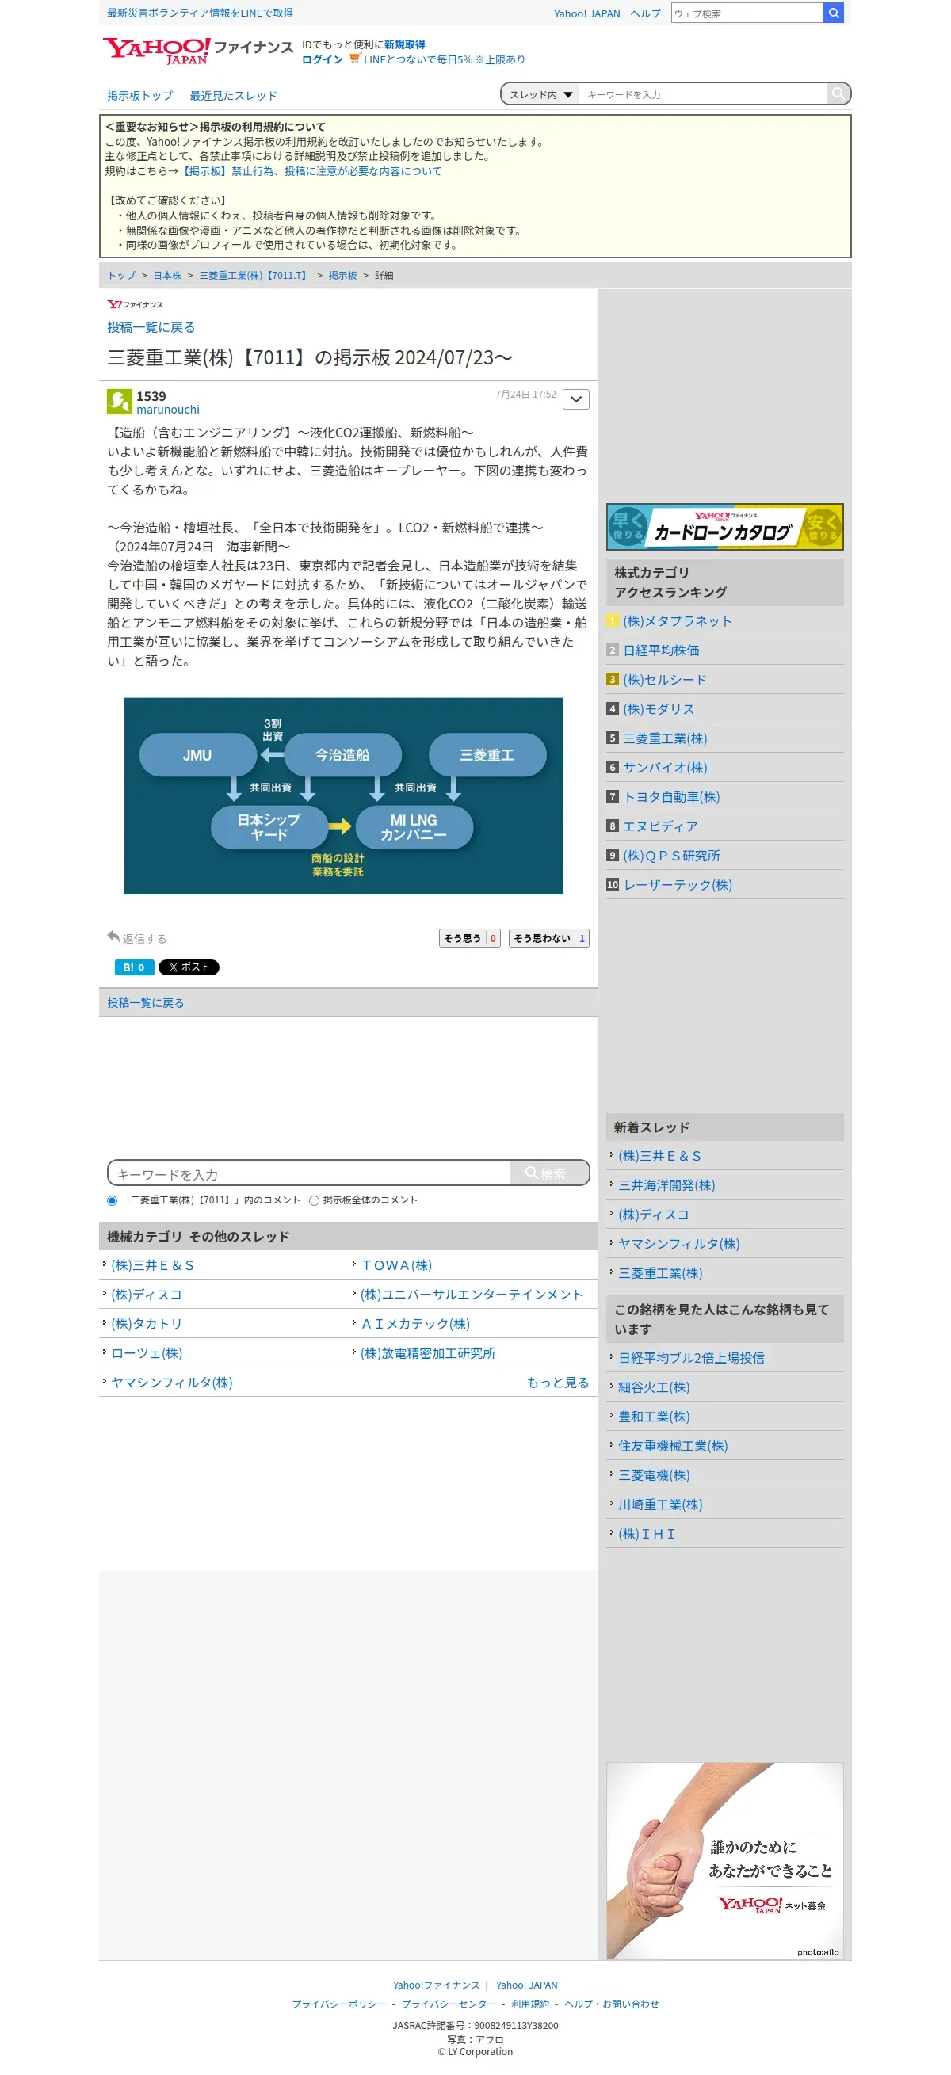The height and width of the screenshot is (2075, 951).
Task: Open the 最近見たスレッド link
Action: pos(233,95)
